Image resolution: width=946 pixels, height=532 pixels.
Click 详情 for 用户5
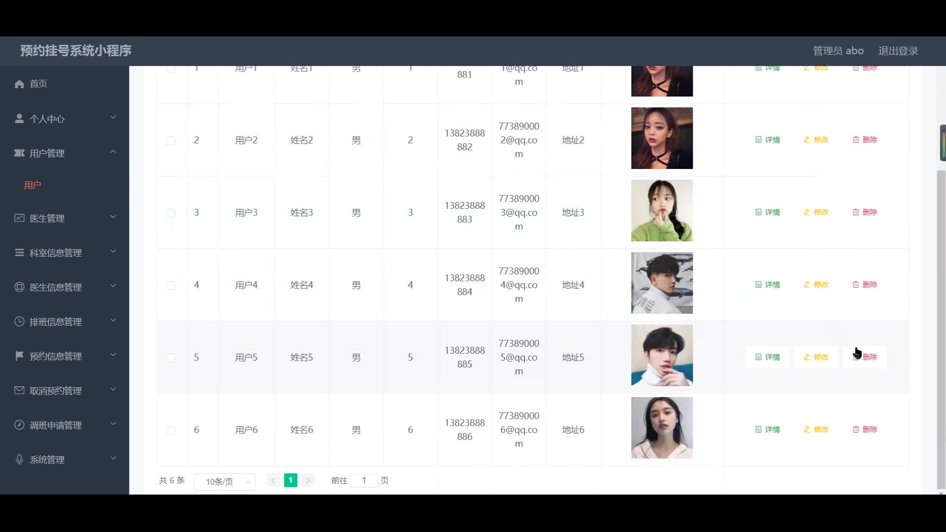pyautogui.click(x=767, y=357)
